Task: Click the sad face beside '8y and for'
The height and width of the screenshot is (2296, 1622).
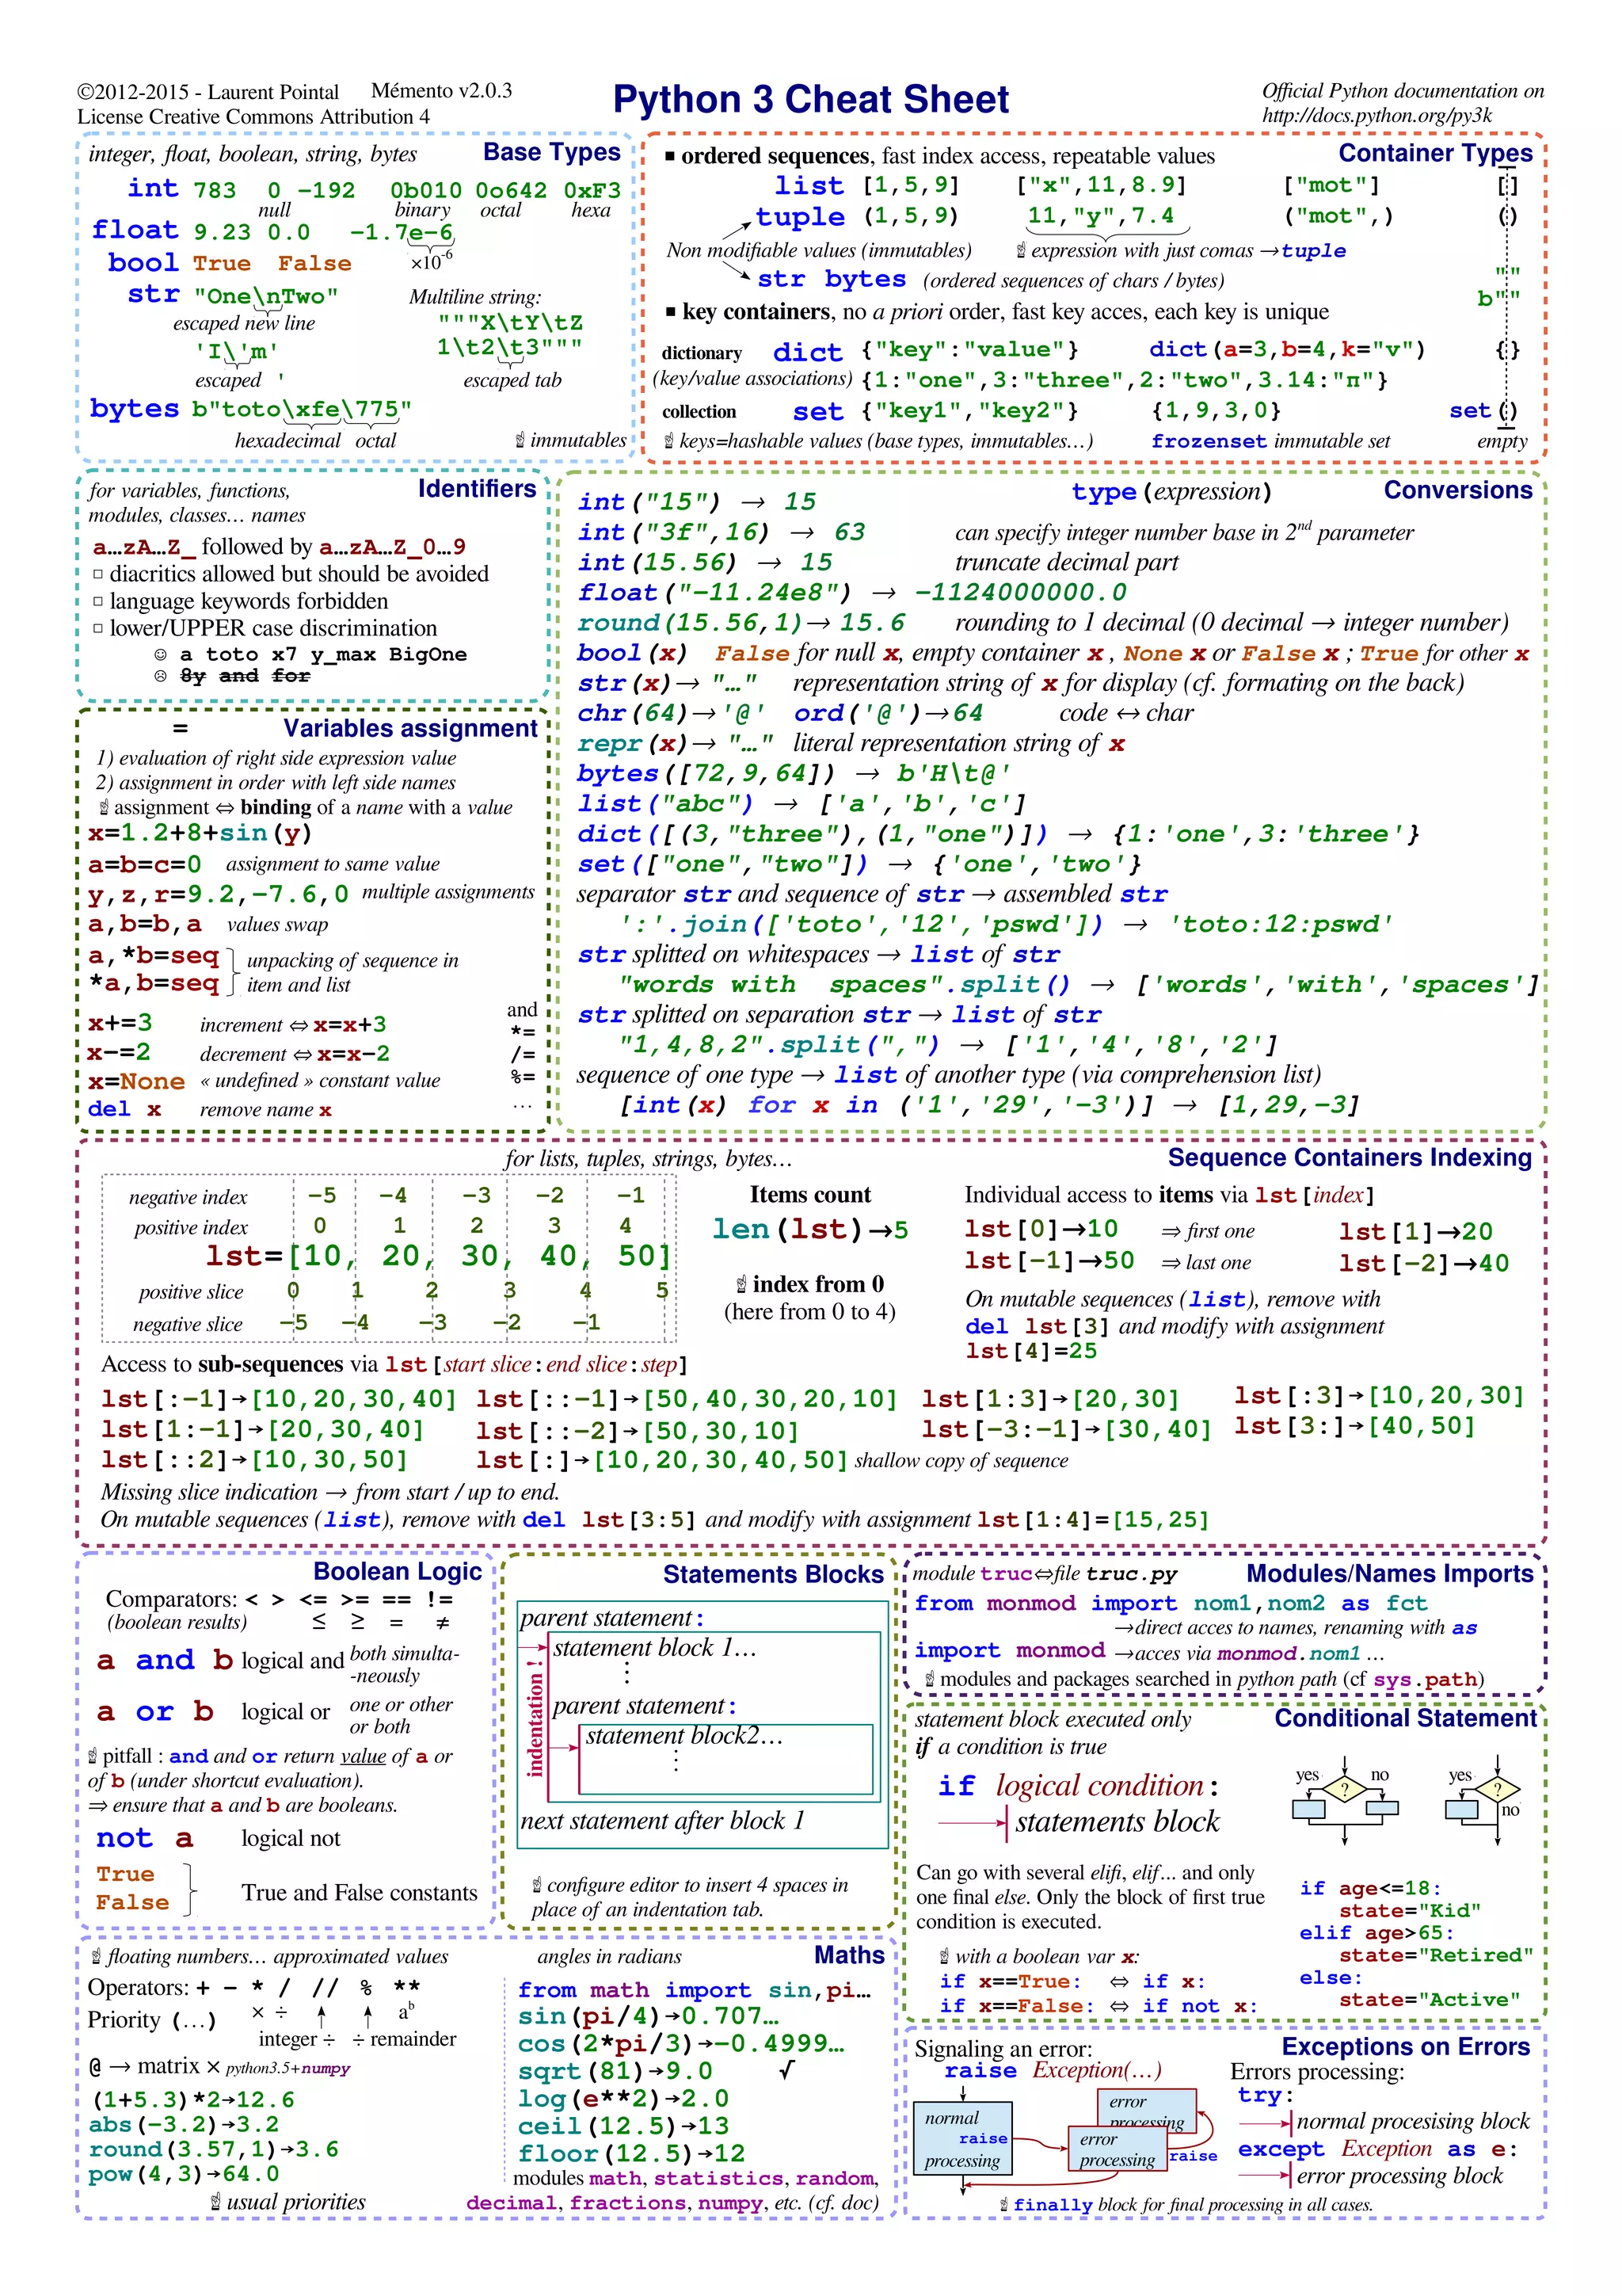Action: click(x=160, y=676)
